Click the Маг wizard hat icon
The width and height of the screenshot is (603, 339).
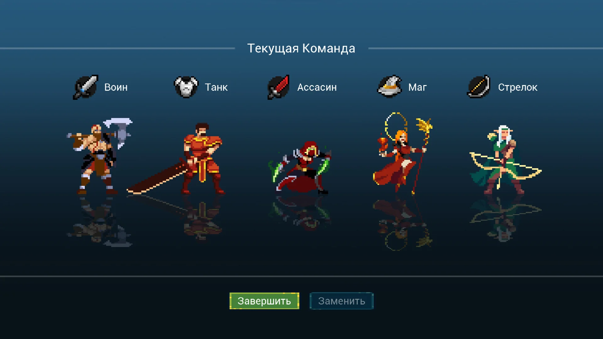389,87
